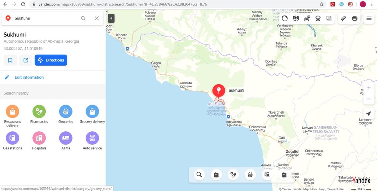Image resolution: width=377 pixels, height=191 pixels.
Task: Choose the Pharmacies category icon
Action: pyautogui.click(x=39, y=112)
